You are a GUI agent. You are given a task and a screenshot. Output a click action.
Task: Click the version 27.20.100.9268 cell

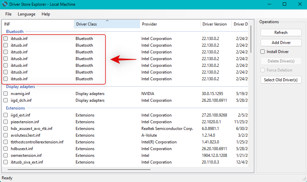coord(214,115)
